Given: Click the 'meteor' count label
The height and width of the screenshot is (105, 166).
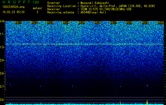Looking at the screenshot, I should (37, 8).
